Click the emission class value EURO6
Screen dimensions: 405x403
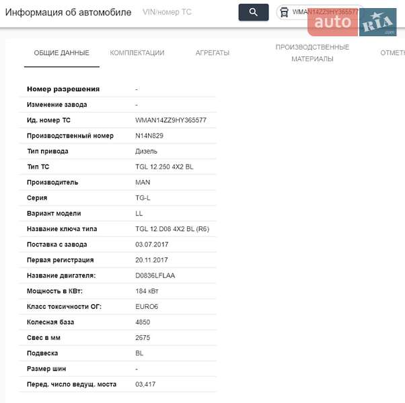147,306
